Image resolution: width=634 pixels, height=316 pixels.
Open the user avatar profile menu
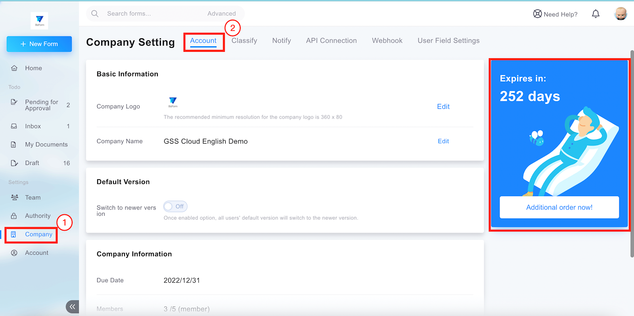coord(621,14)
